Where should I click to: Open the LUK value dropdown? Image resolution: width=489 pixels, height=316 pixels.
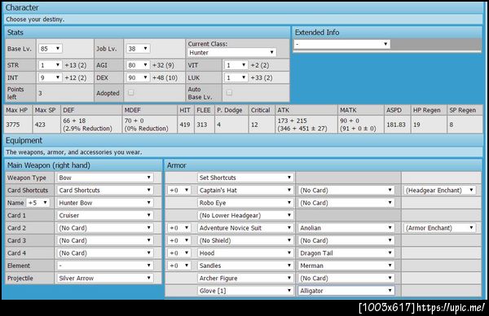[236, 77]
